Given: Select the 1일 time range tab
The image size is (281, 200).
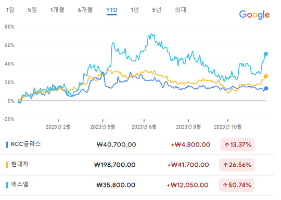Looking at the screenshot, I should pyautogui.click(x=10, y=10).
